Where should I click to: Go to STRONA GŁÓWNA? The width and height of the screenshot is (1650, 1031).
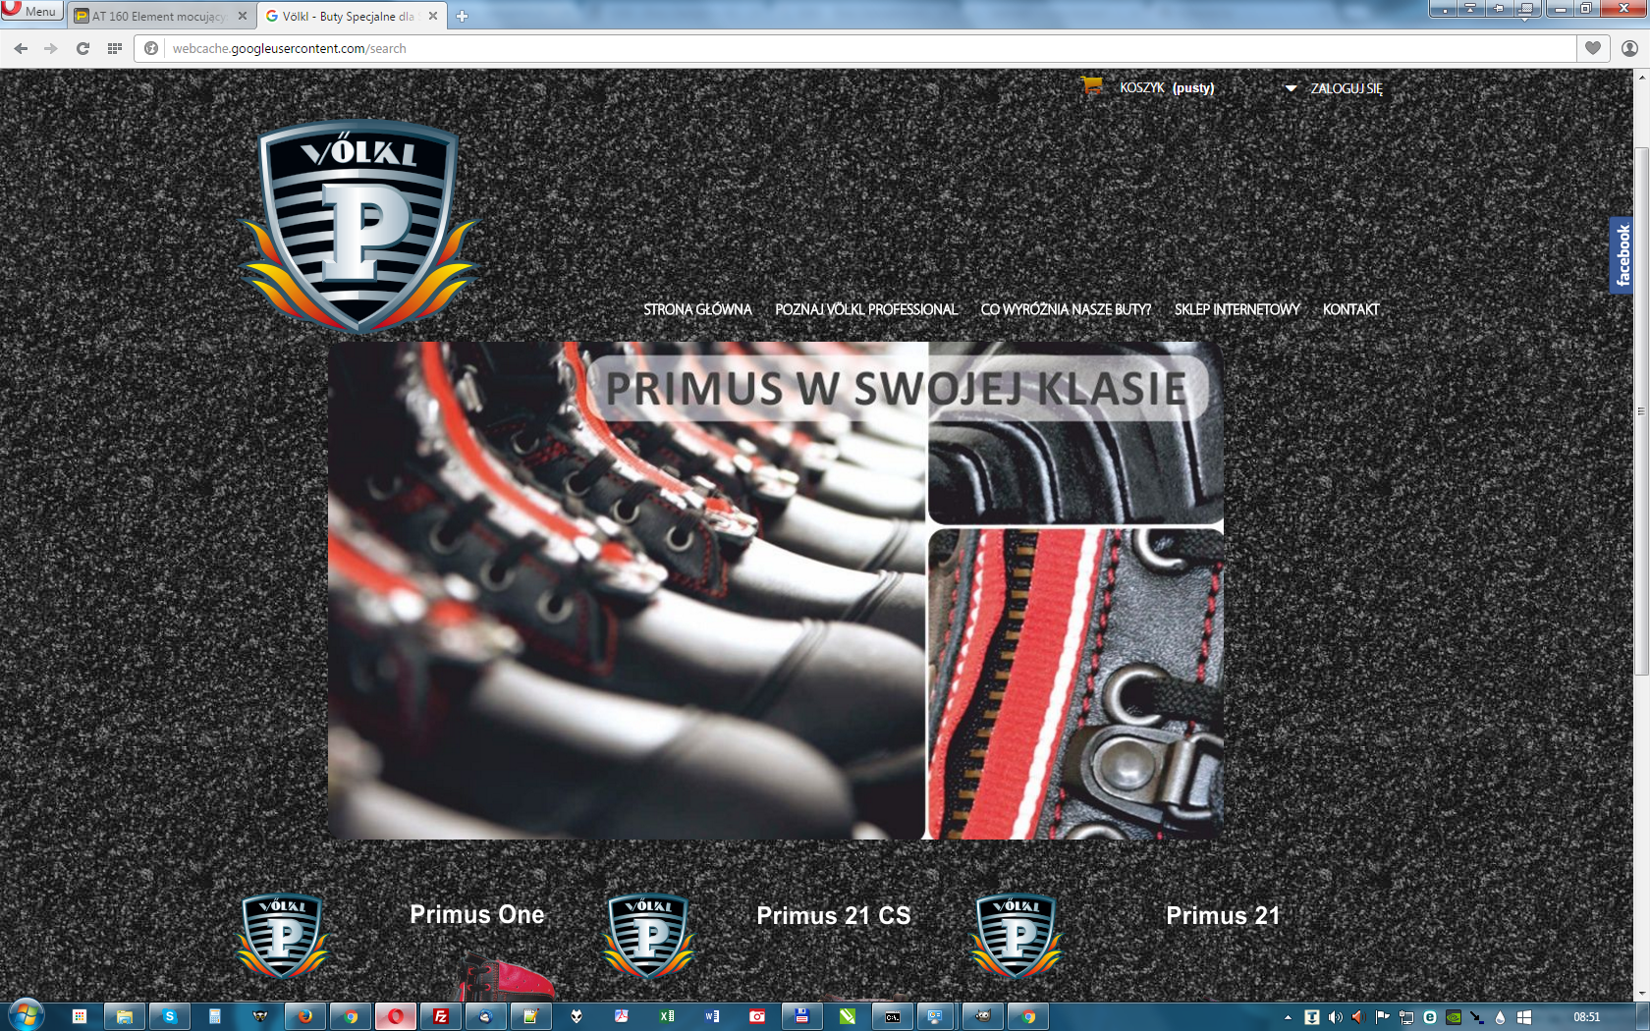coord(697,309)
